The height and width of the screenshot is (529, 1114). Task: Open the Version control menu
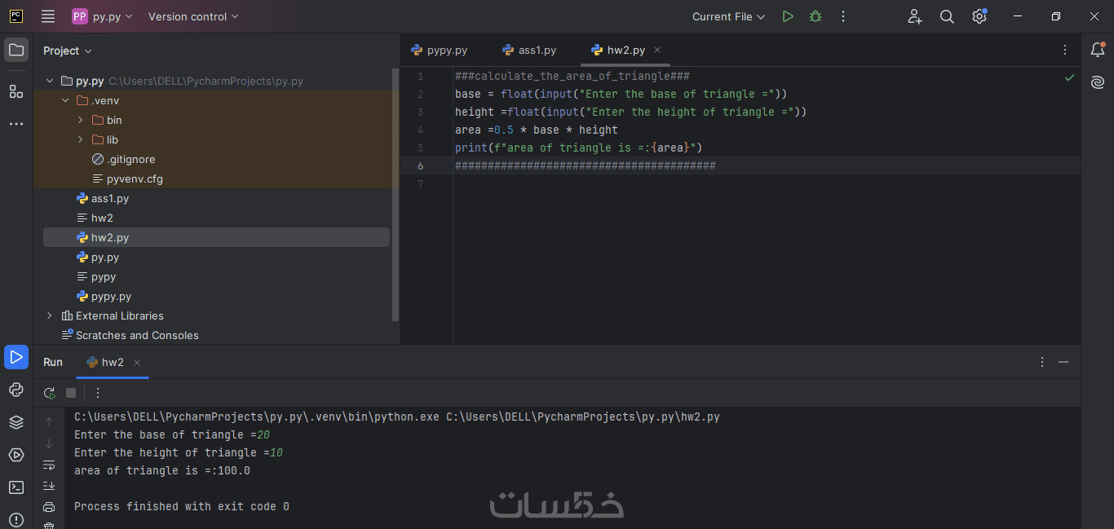[x=193, y=16]
